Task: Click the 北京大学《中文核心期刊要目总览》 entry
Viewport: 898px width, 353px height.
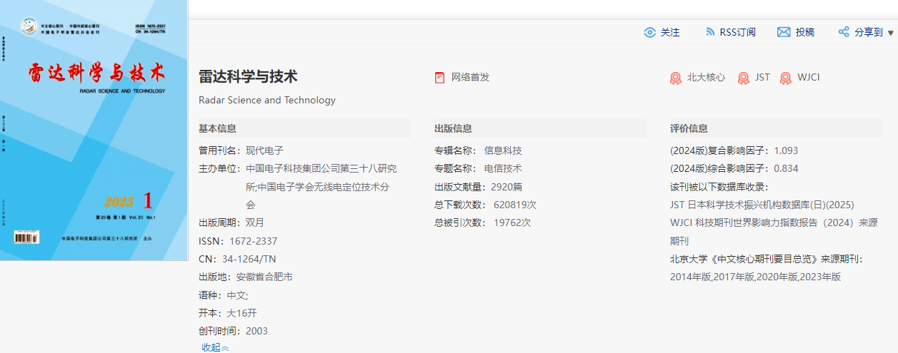Action: (766, 259)
